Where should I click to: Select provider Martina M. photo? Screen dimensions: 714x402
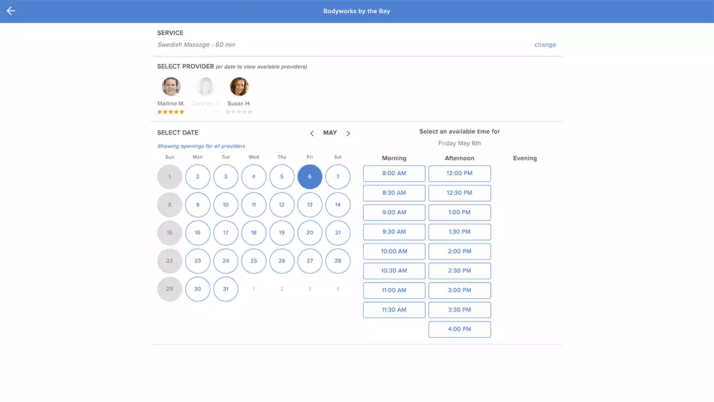pyautogui.click(x=171, y=87)
